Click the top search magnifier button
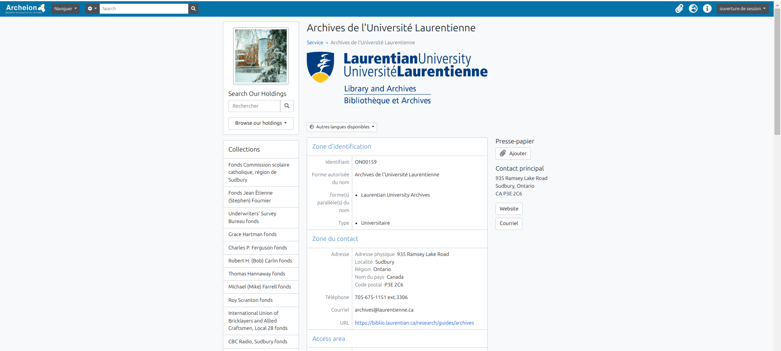 point(193,9)
